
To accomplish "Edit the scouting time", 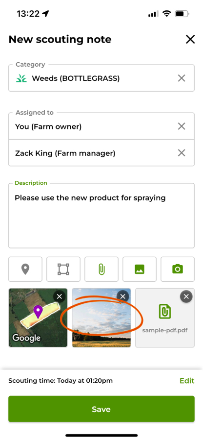I will (187, 381).
